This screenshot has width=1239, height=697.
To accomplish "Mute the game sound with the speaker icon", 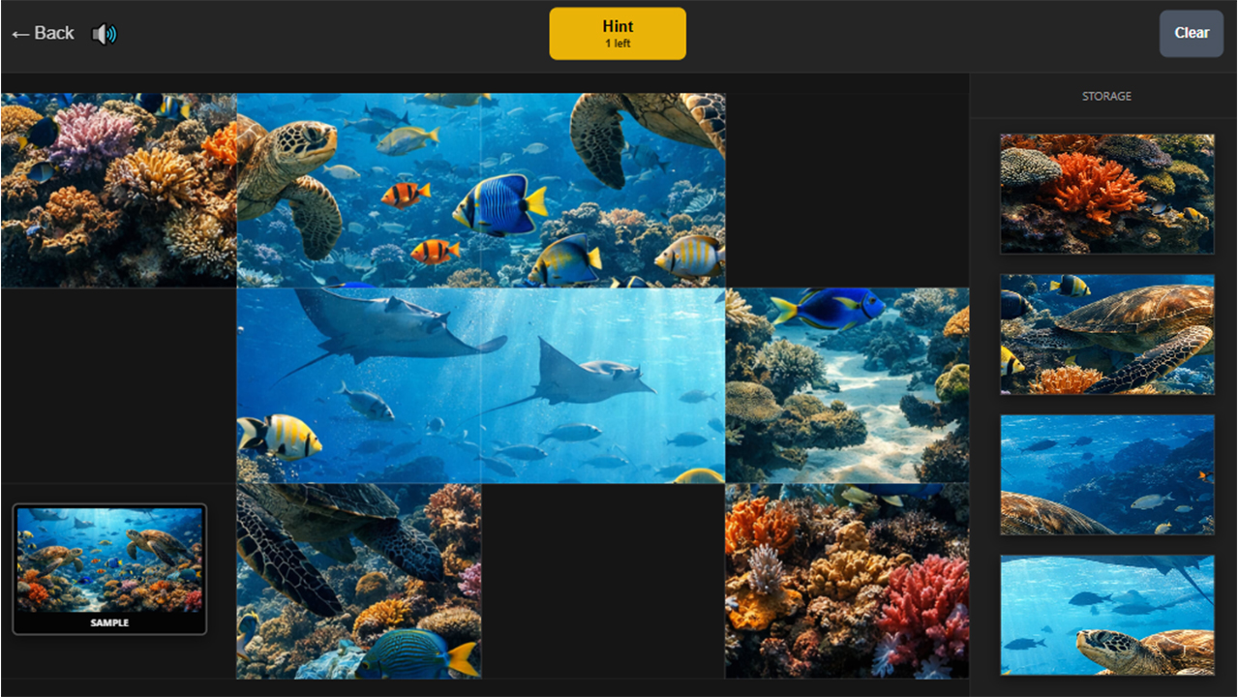I will click(105, 32).
